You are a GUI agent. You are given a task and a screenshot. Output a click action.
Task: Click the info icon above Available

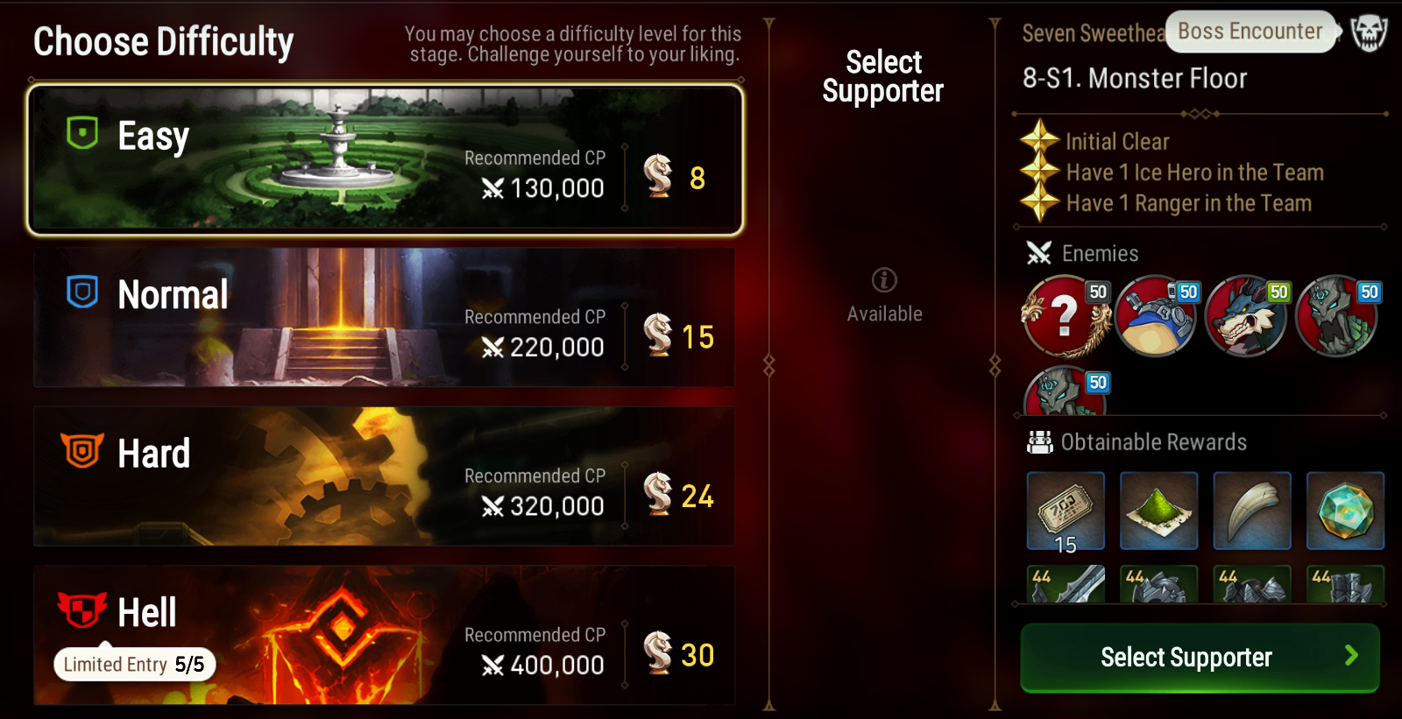(x=884, y=280)
